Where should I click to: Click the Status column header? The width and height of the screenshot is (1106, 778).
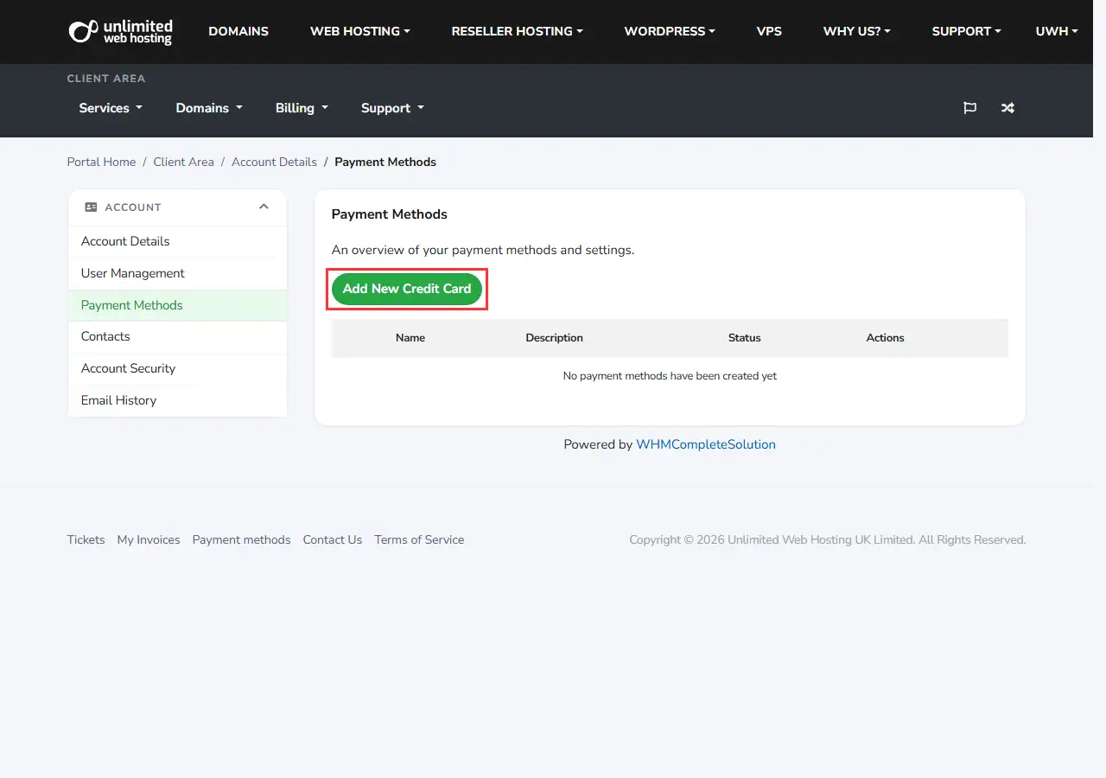pos(745,338)
